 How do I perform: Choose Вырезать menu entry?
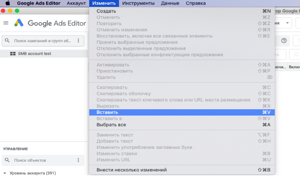click(x=182, y=106)
